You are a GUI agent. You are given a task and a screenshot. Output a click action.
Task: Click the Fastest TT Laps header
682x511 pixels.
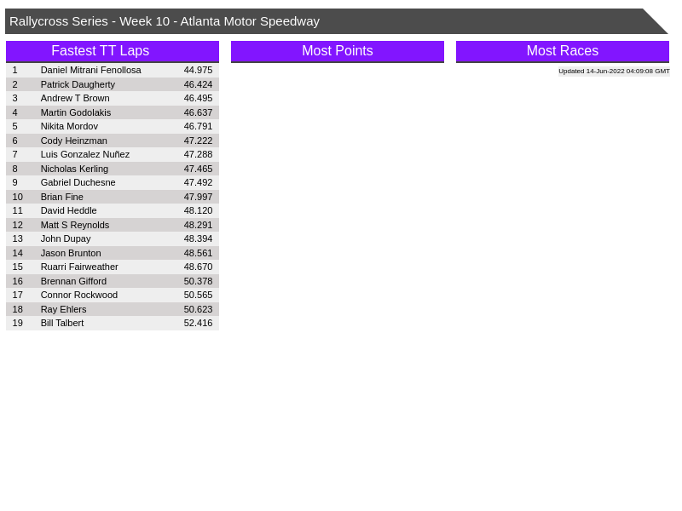click(113, 51)
